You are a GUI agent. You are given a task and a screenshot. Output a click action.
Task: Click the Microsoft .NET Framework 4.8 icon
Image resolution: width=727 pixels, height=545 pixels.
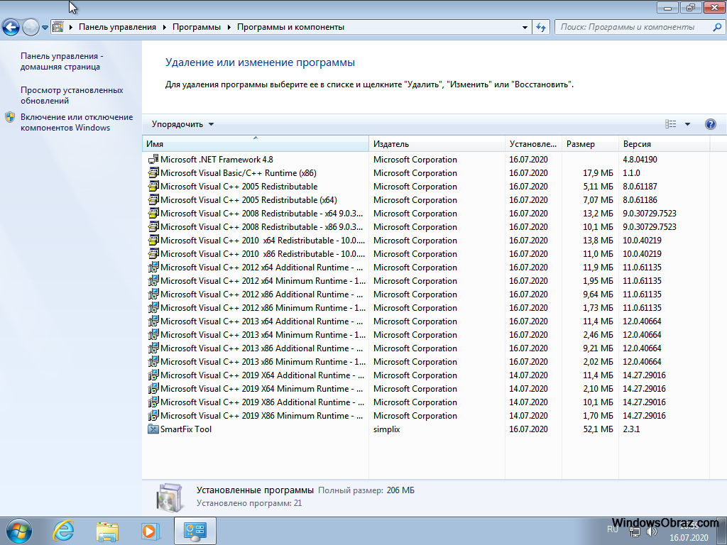coord(153,160)
